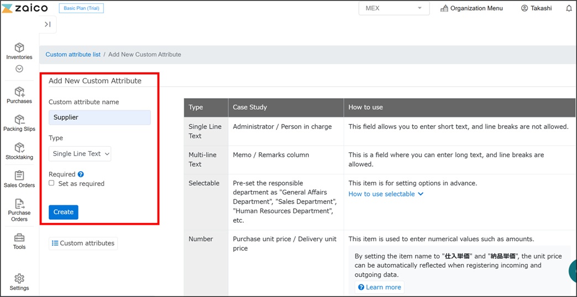
Task: Click the Selectable table cell
Action: point(206,202)
